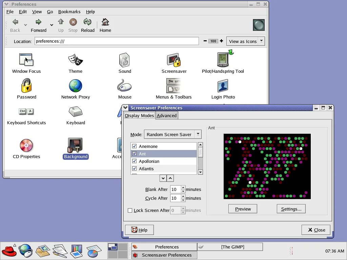Open the Theme preferences icon
This screenshot has width=347, height=260.
click(76, 60)
